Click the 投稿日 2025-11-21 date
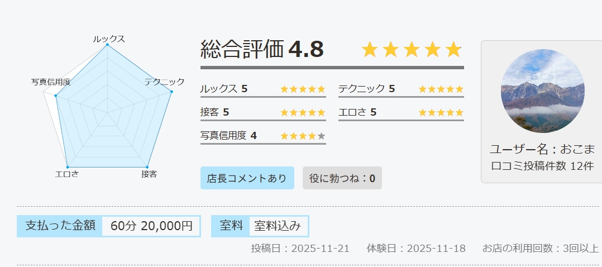Viewport: 602px width, 267px height. (300, 249)
